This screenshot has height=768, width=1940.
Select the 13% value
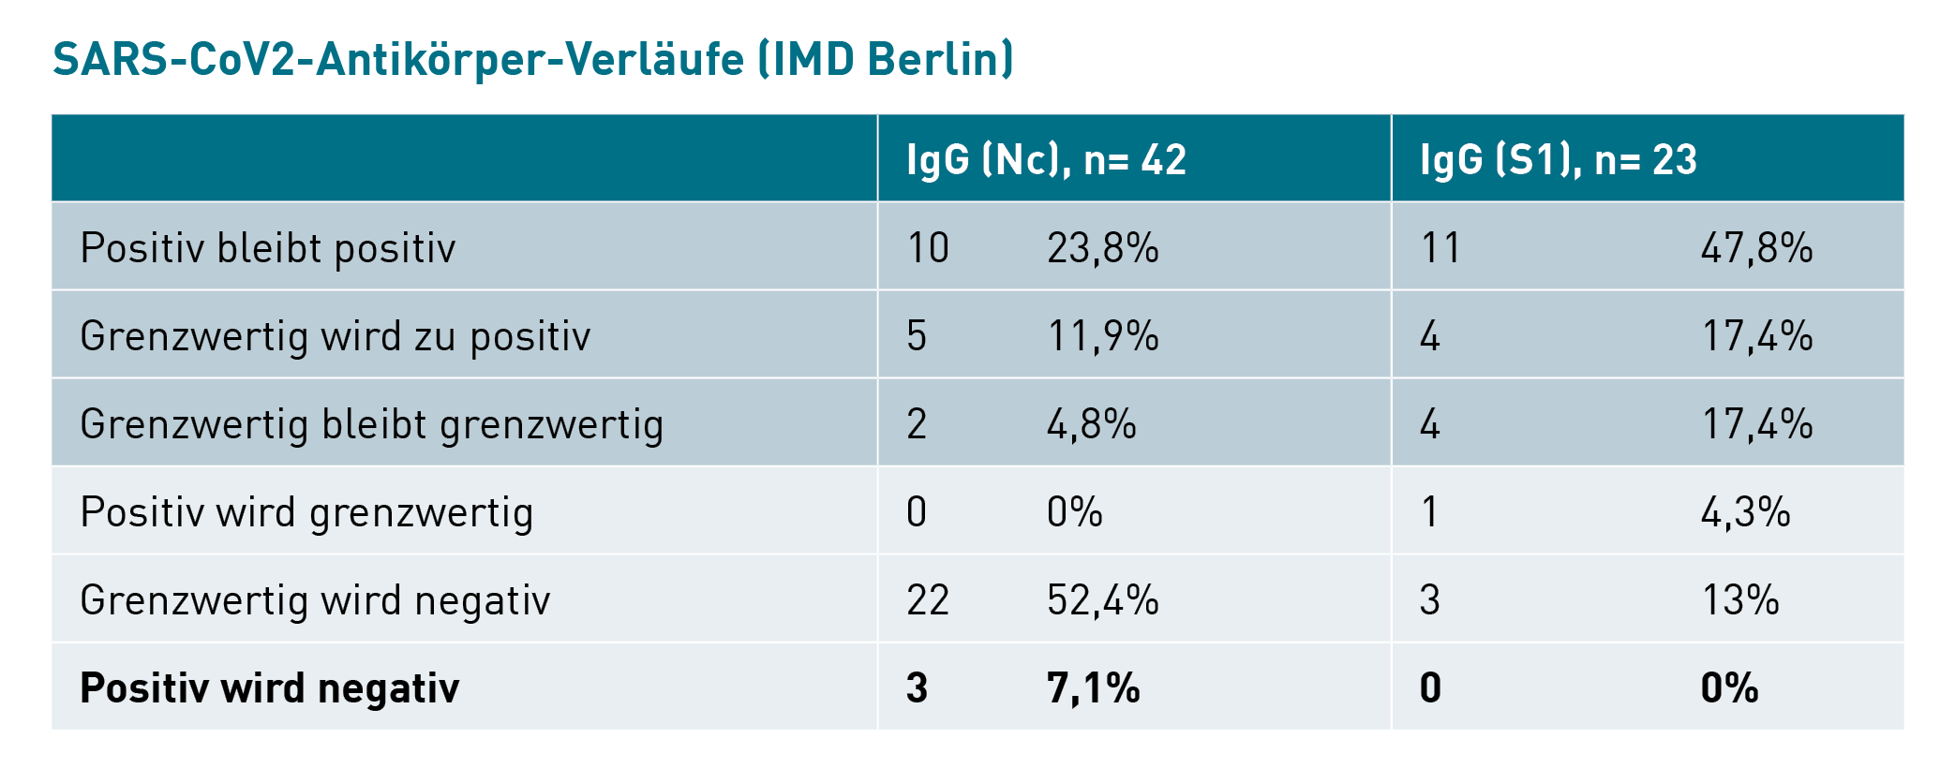(1739, 600)
